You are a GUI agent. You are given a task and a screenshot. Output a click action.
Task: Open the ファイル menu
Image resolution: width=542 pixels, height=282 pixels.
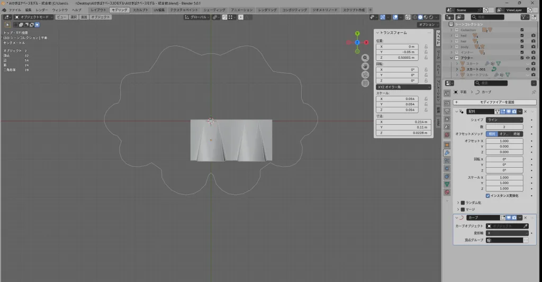click(x=15, y=10)
